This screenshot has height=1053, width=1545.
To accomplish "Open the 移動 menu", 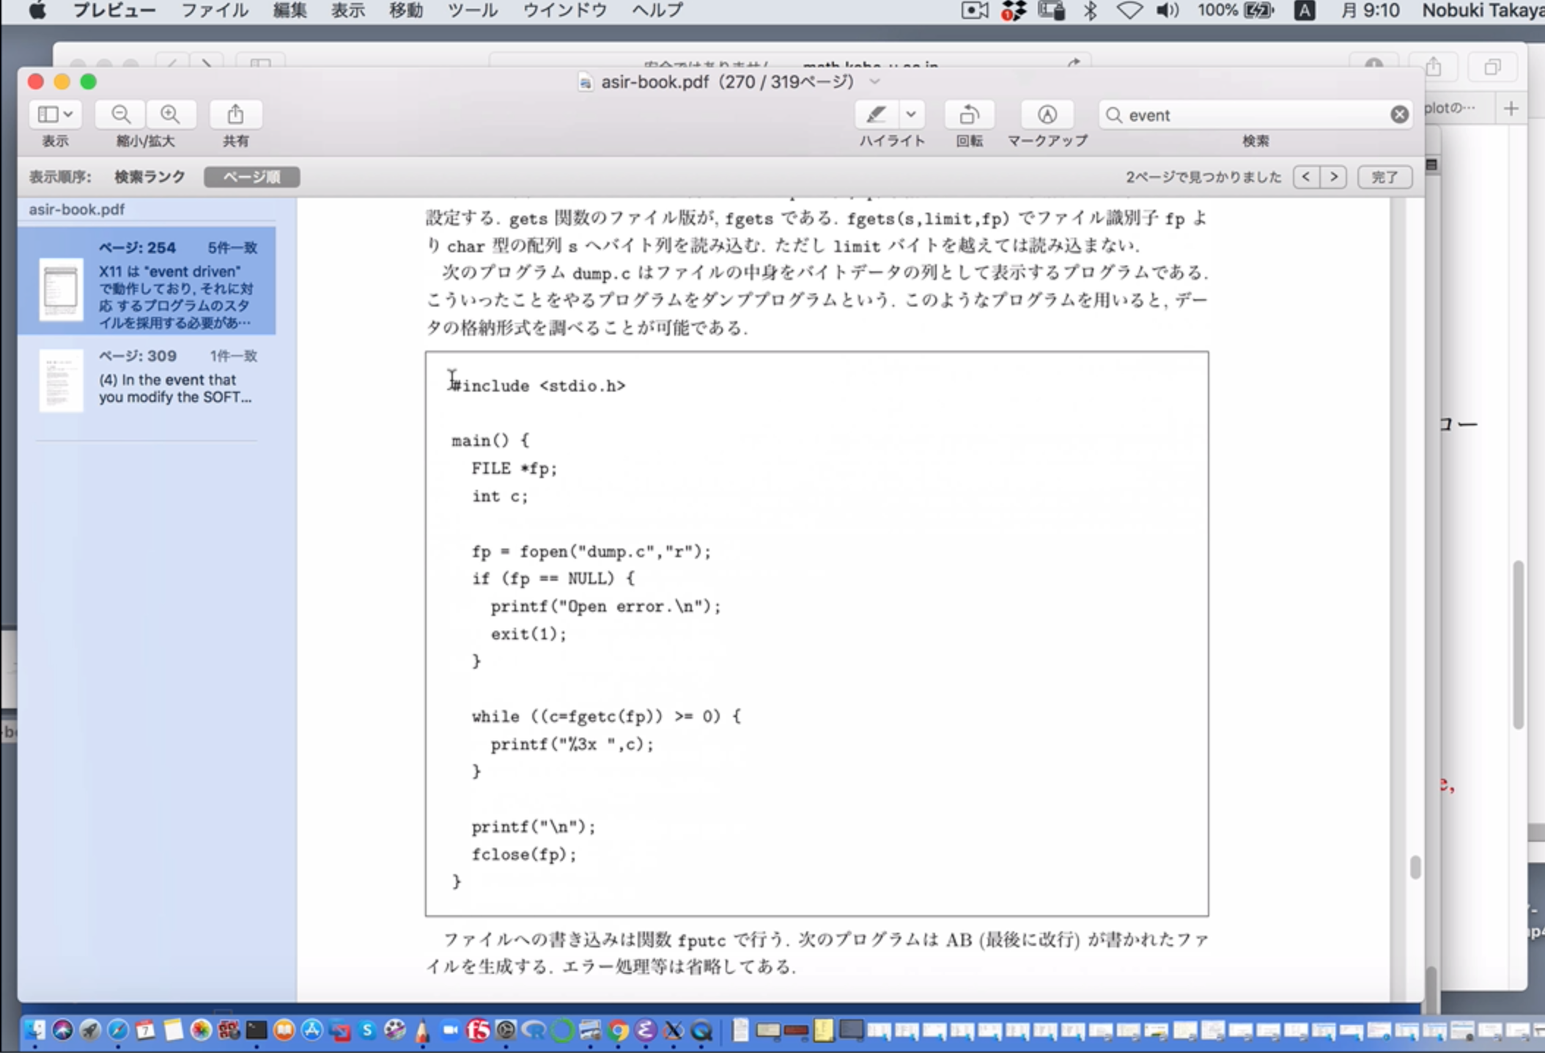I will 405,10.
